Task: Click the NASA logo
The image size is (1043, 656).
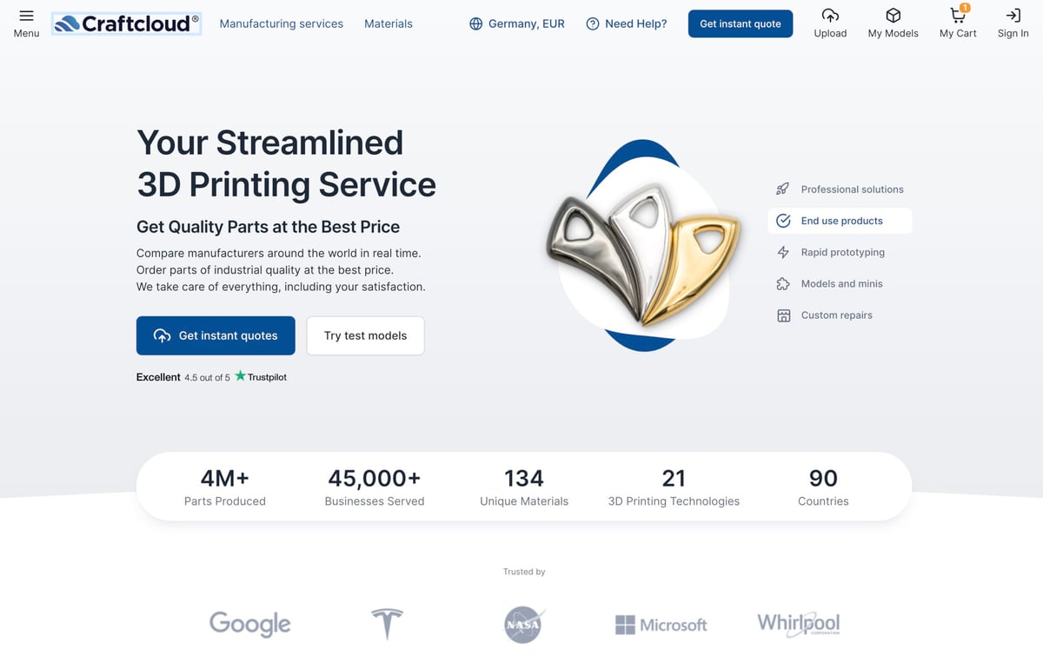Action: [x=523, y=625]
